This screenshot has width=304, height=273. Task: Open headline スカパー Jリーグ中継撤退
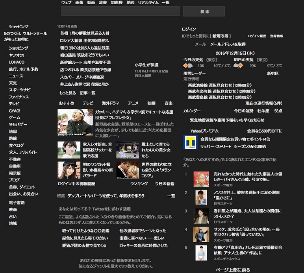coord(82,77)
